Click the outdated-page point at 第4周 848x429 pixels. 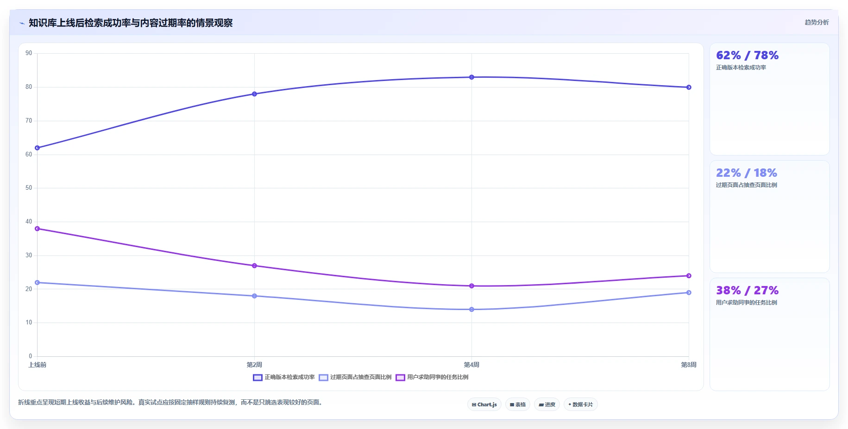pyautogui.click(x=471, y=310)
